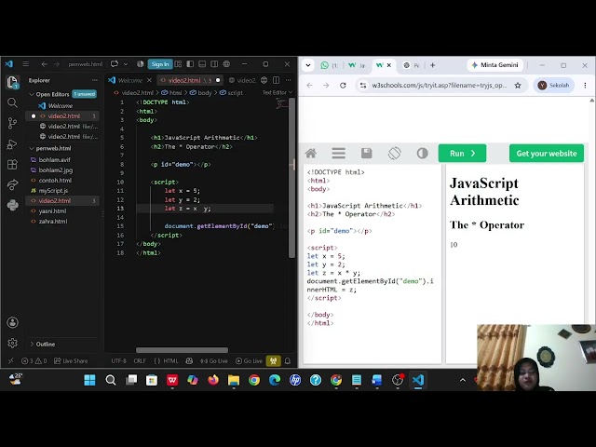
Task: Click the Go Live play button in status bar
Action: click(x=249, y=360)
